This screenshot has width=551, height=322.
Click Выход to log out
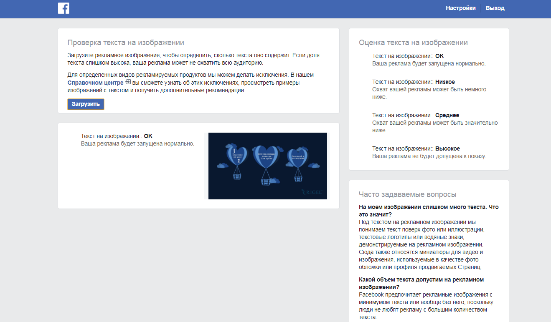[495, 8]
